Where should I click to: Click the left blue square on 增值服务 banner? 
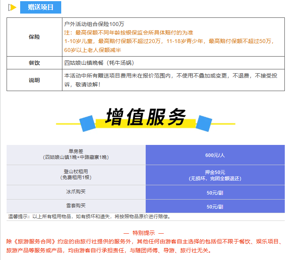coord(88,123)
